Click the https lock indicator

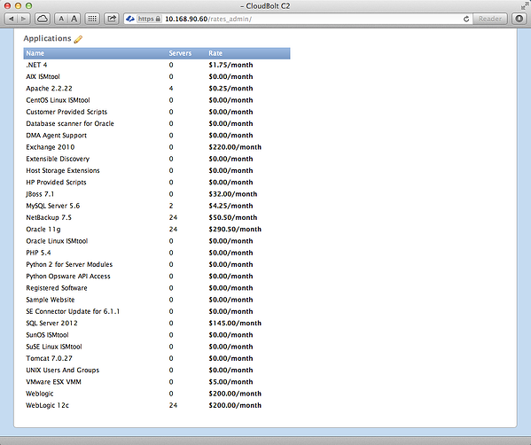coord(149,19)
